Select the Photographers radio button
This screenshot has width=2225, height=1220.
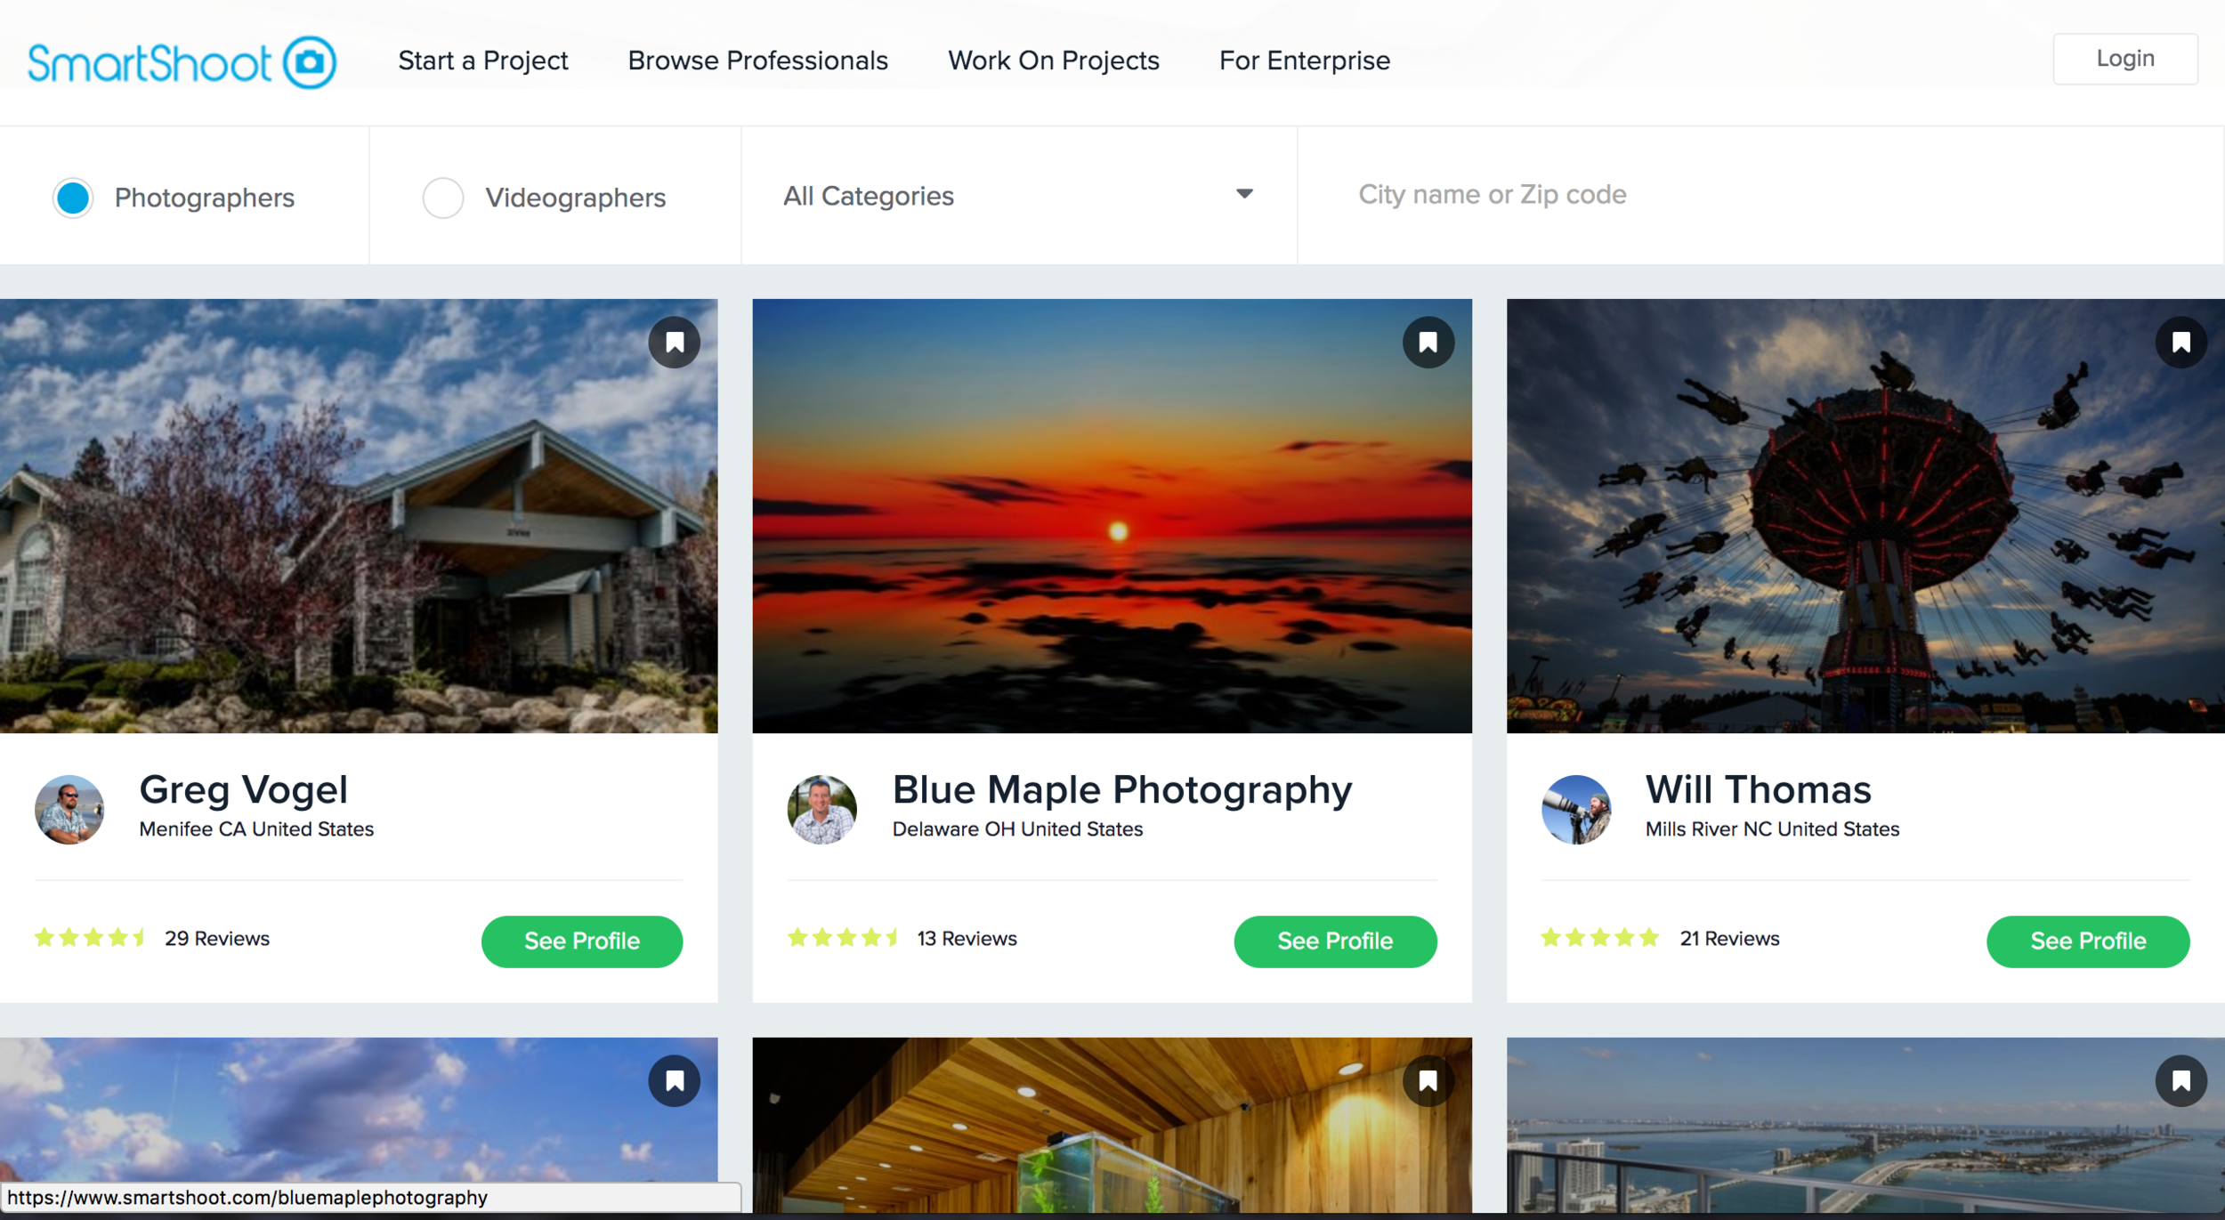[x=73, y=198]
